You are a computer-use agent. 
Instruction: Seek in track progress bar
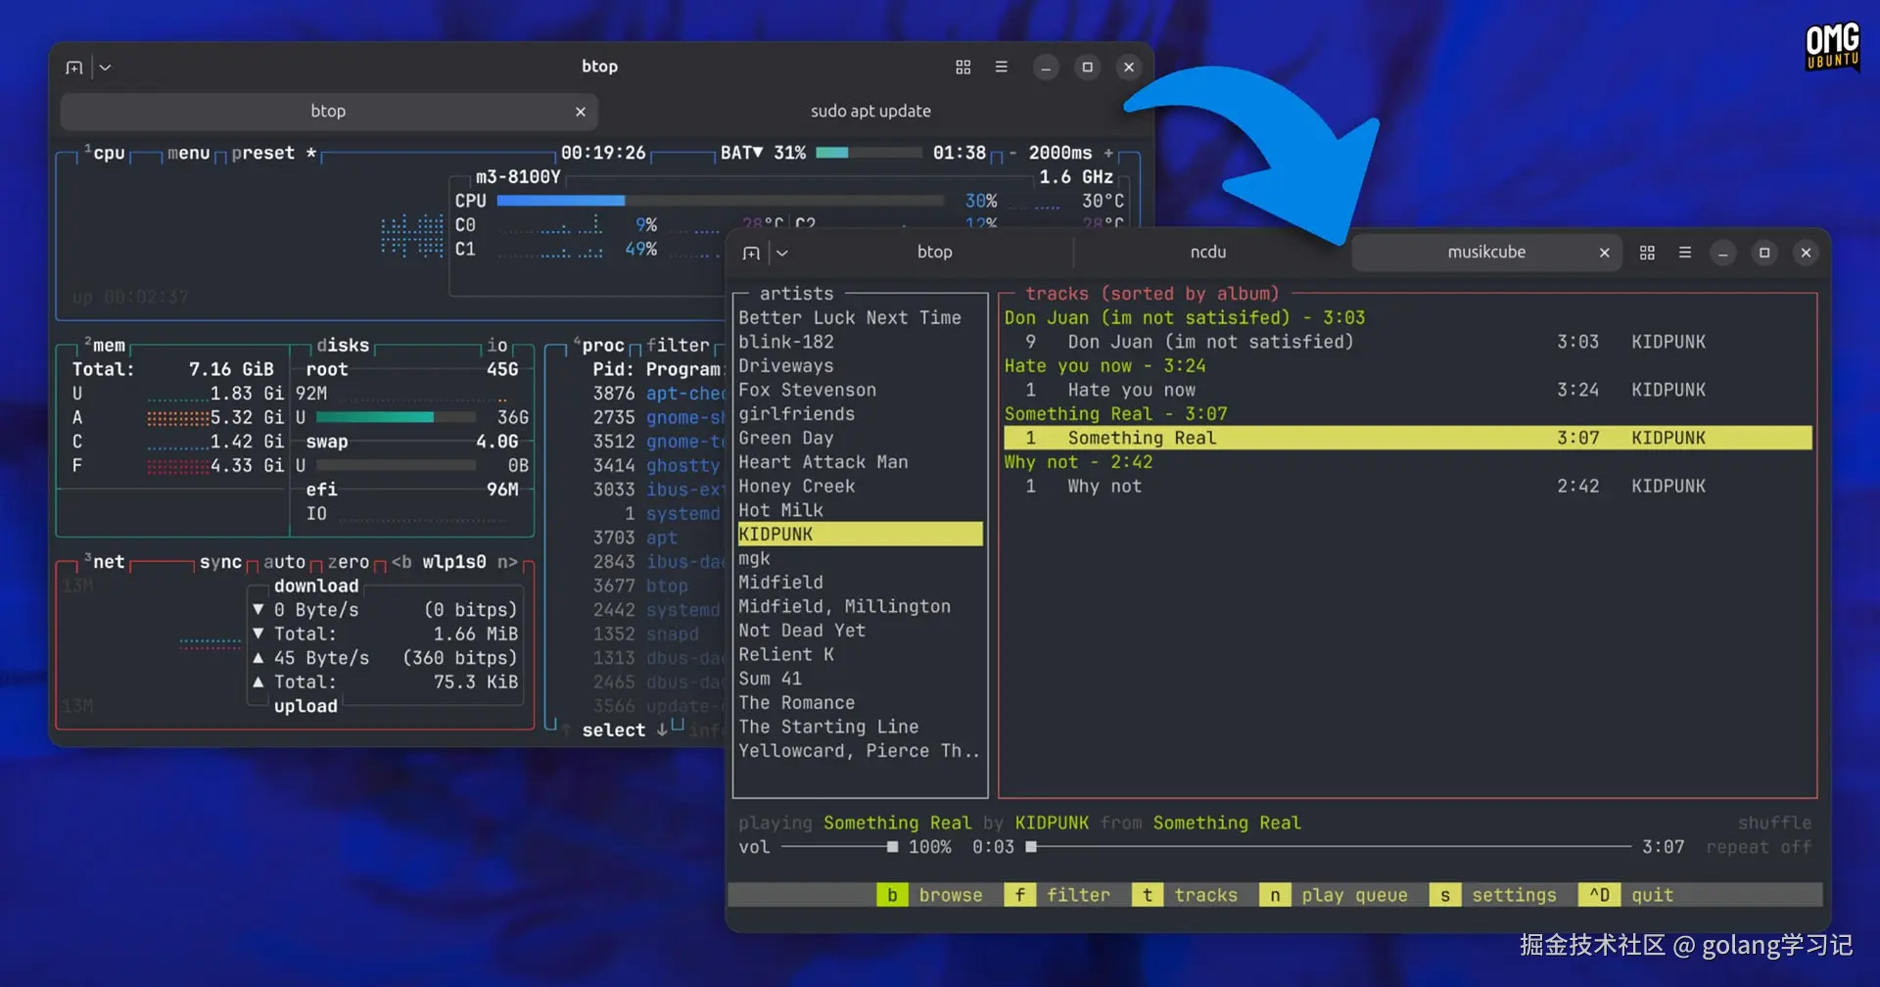click(x=1328, y=847)
